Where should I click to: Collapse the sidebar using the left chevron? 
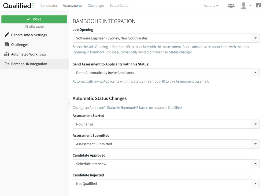coord(69,103)
